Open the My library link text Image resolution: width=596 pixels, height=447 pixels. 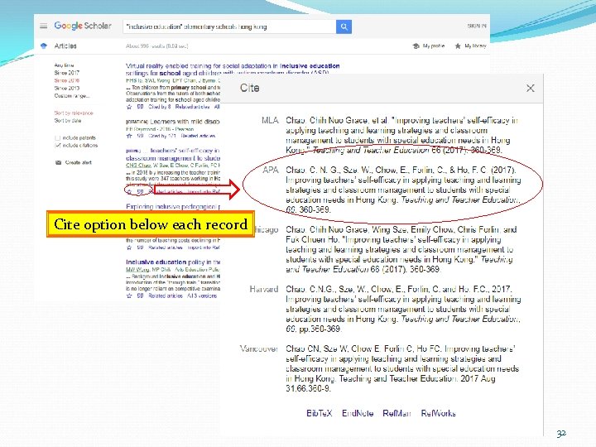click(475, 46)
